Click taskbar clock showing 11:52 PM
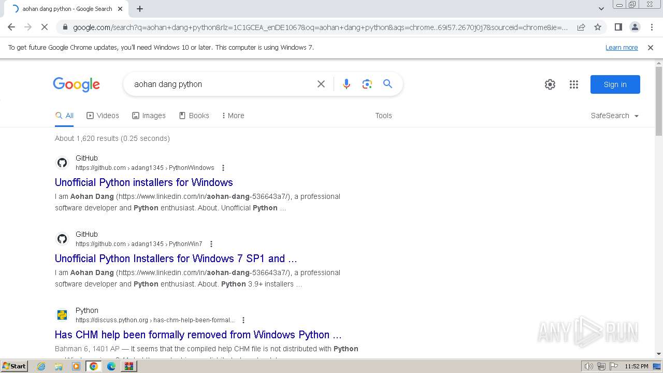This screenshot has height=373, width=663. [637, 366]
